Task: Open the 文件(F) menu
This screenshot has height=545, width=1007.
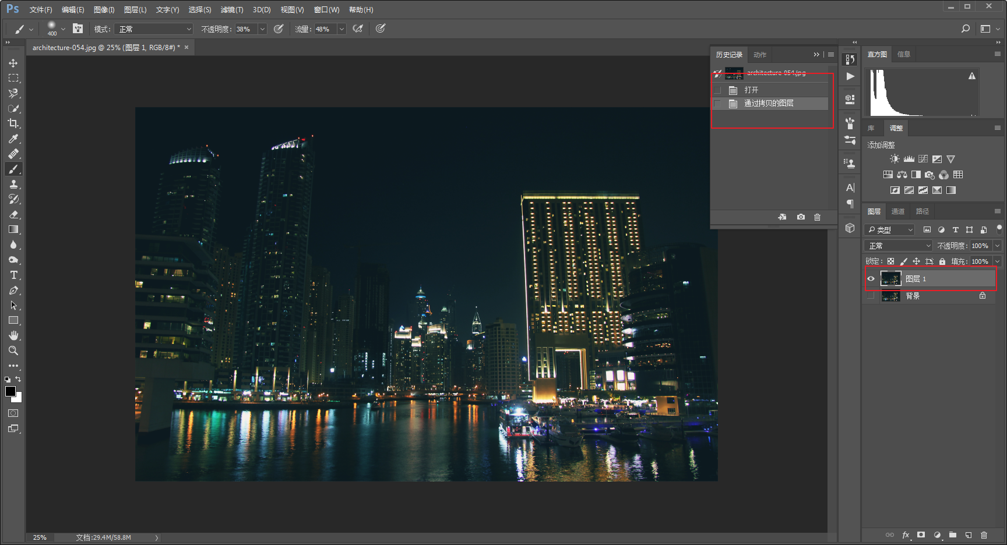Action: click(x=41, y=10)
